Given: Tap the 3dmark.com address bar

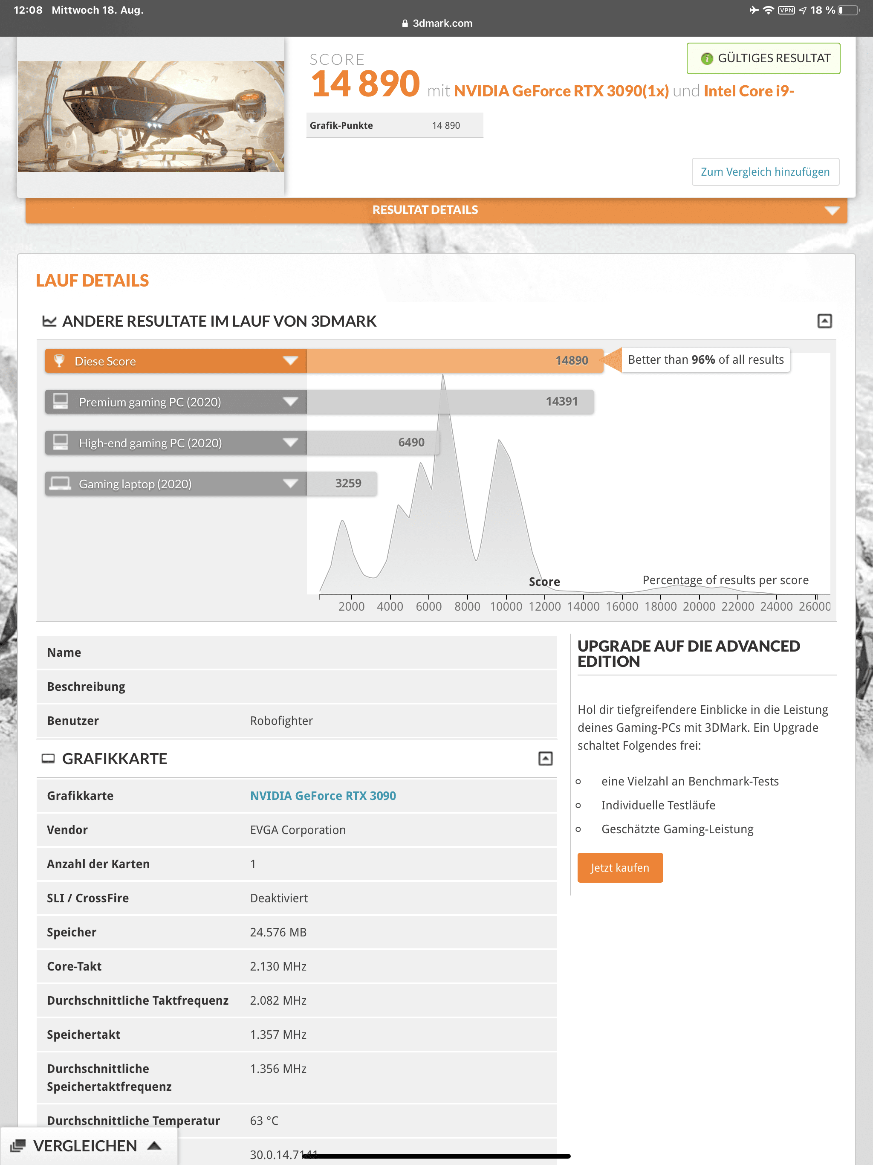Looking at the screenshot, I should 436,23.
